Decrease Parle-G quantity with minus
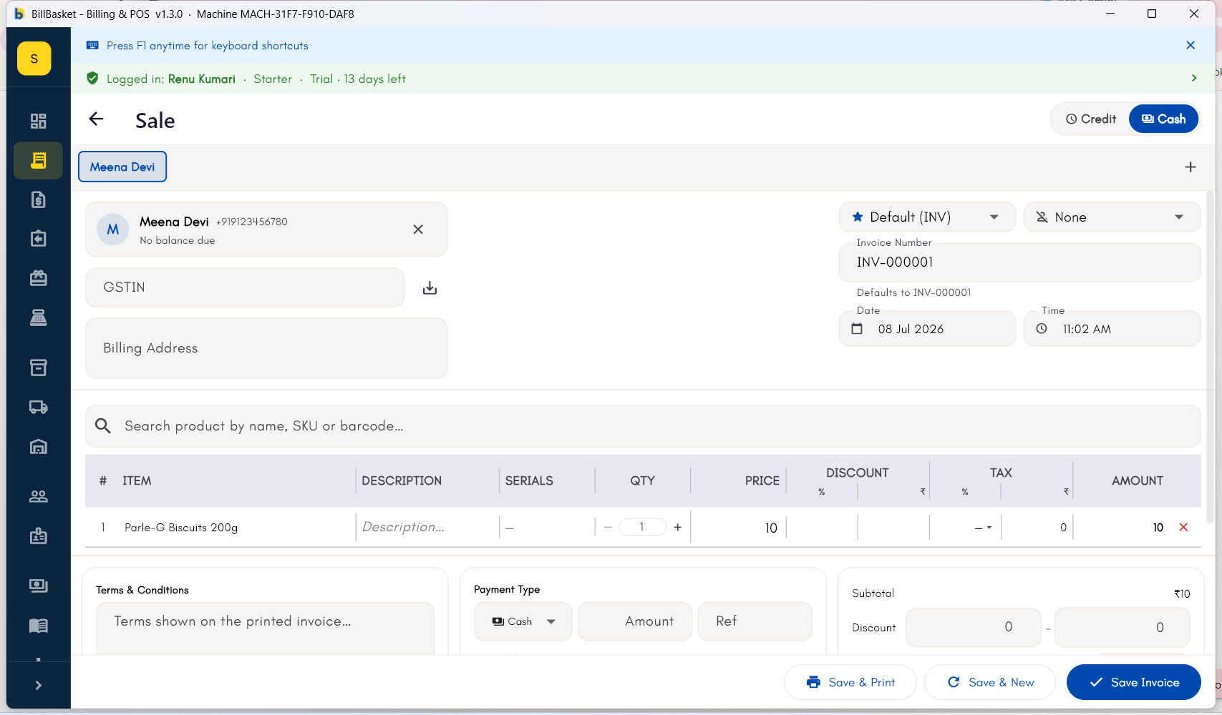This screenshot has width=1222, height=715. click(608, 527)
